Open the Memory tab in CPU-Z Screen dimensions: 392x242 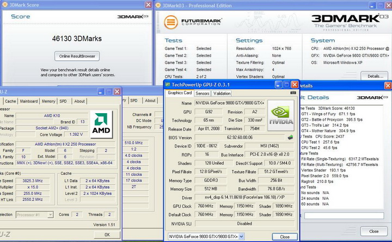48,101
